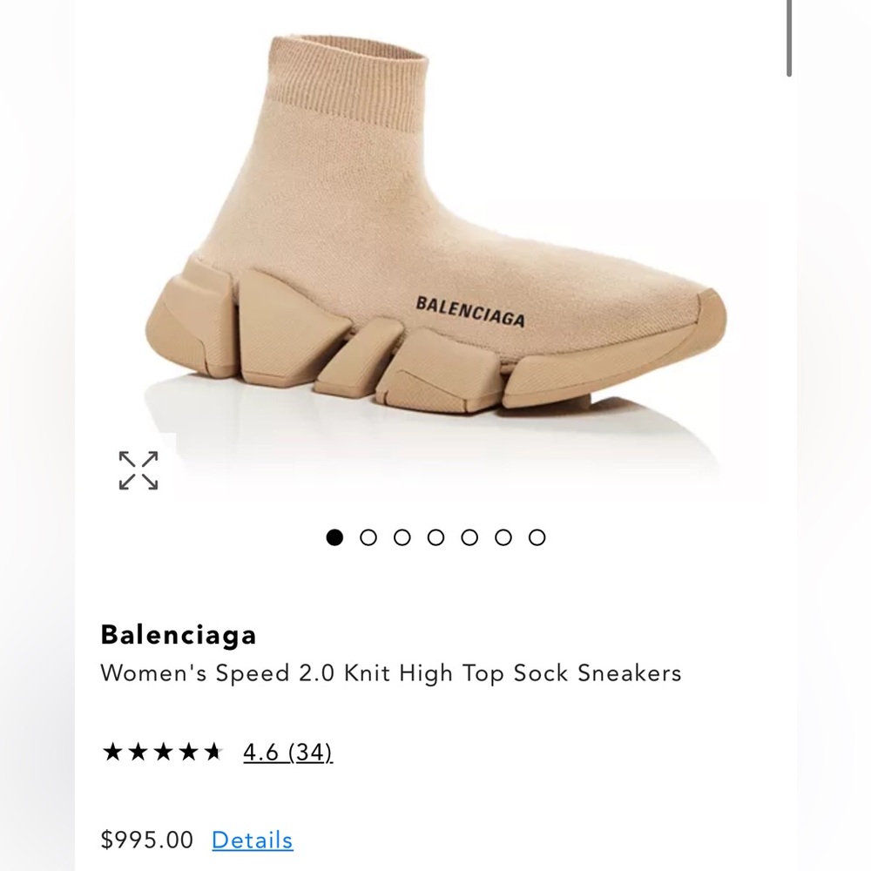This screenshot has height=871, width=871.
Task: Click the $995.00 price text
Action: click(147, 841)
